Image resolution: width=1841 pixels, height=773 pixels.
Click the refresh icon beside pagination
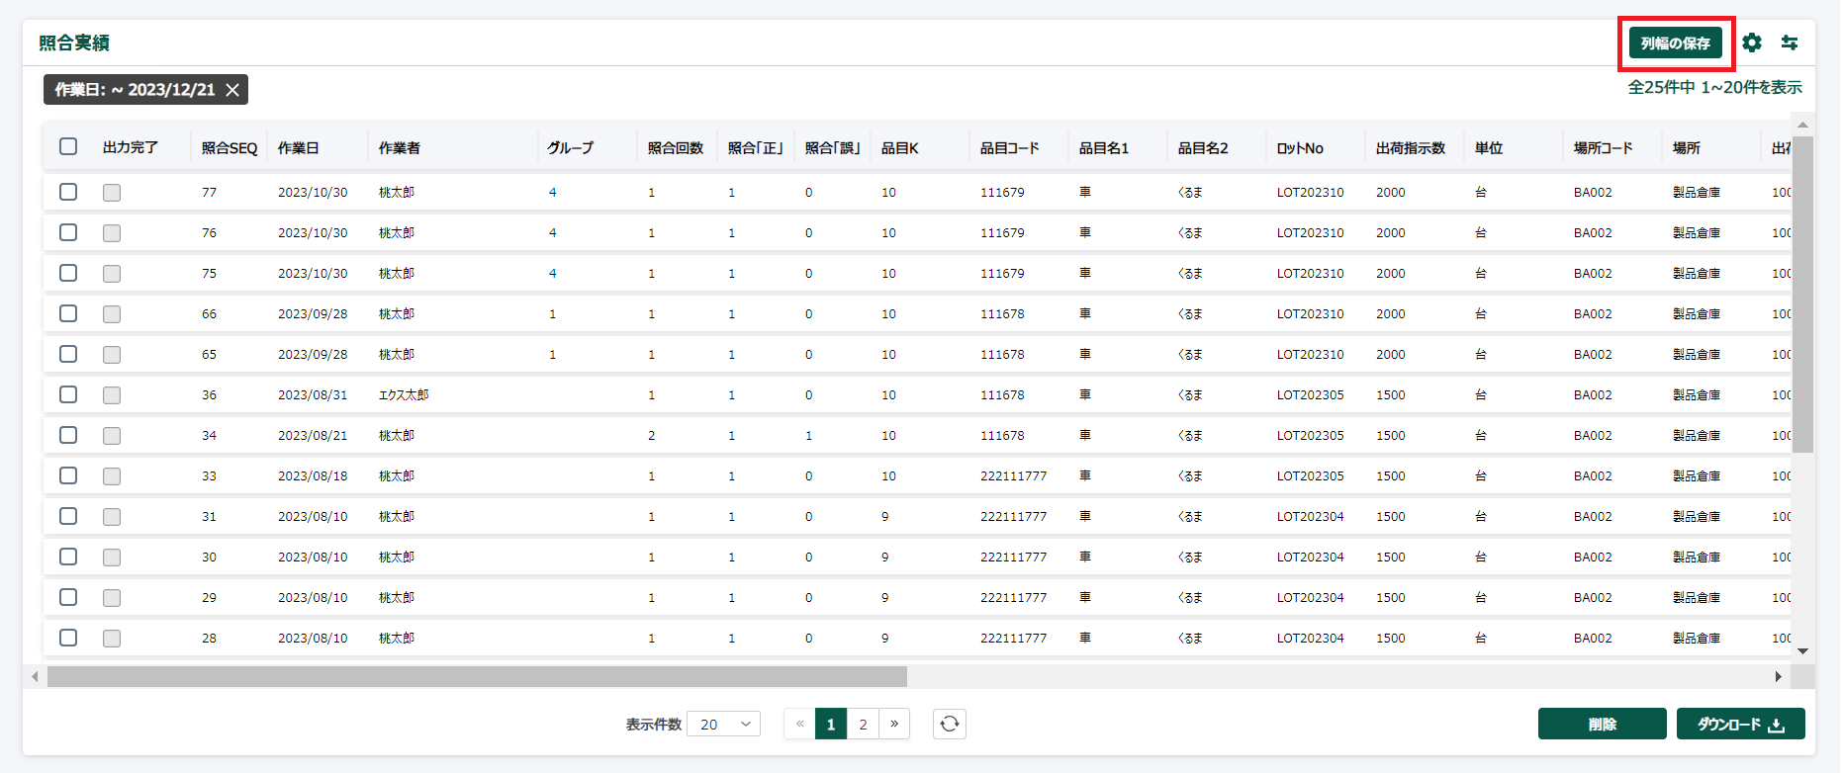[x=950, y=724]
